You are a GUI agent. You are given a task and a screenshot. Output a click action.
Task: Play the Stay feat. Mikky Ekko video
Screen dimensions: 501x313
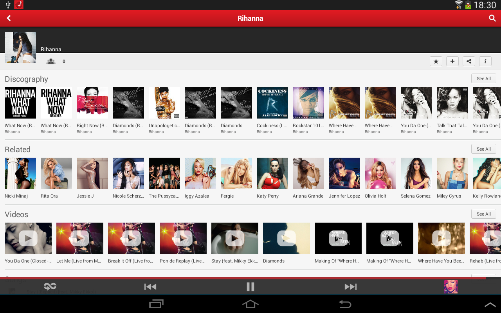point(235,238)
